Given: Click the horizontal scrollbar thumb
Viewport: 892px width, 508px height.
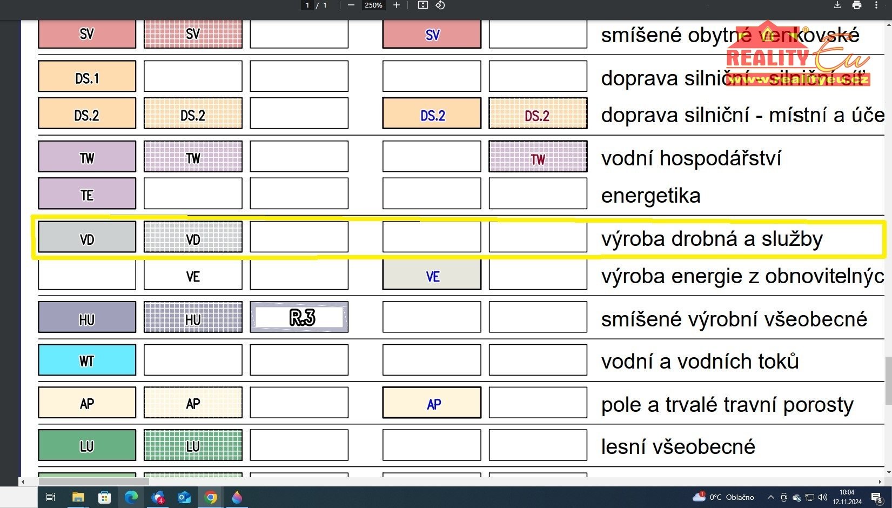Looking at the screenshot, I should (93, 482).
